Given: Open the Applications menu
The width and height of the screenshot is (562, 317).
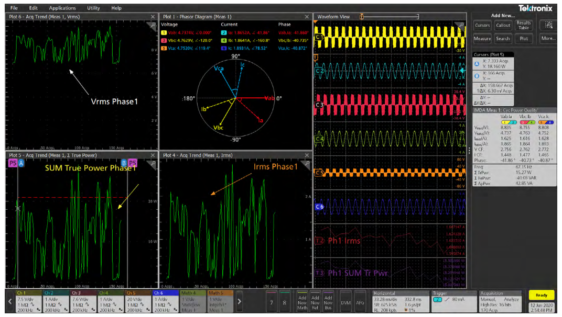Looking at the screenshot, I should pos(62,8).
